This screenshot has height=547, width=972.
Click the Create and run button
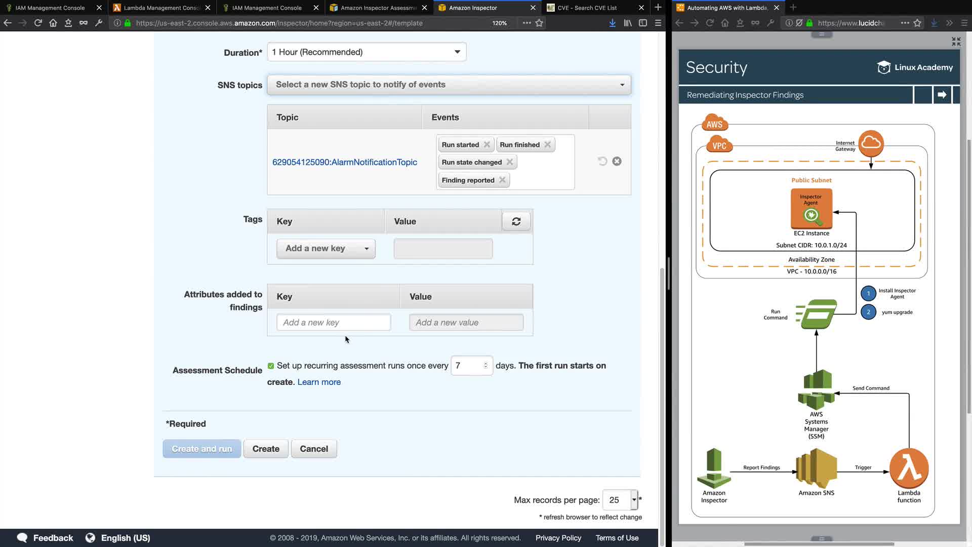201,449
